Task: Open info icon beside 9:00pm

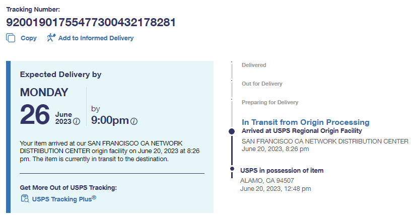Action: (x=134, y=121)
